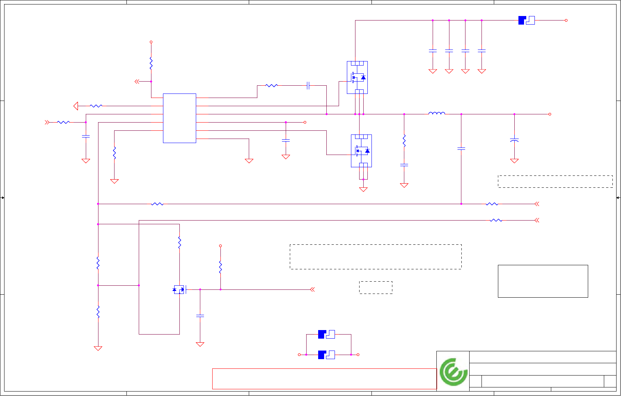Click the lower off-page port on the right side
This screenshot has height=396, width=621.
[x=537, y=220]
